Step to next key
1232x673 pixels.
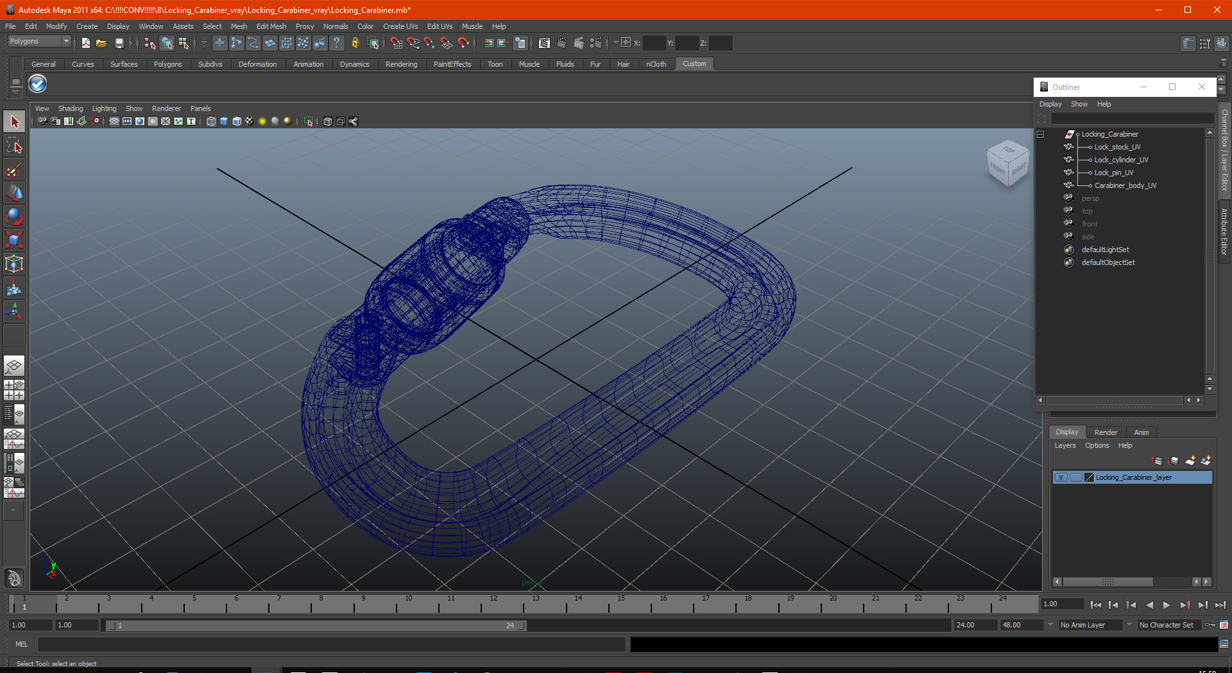coord(1184,605)
